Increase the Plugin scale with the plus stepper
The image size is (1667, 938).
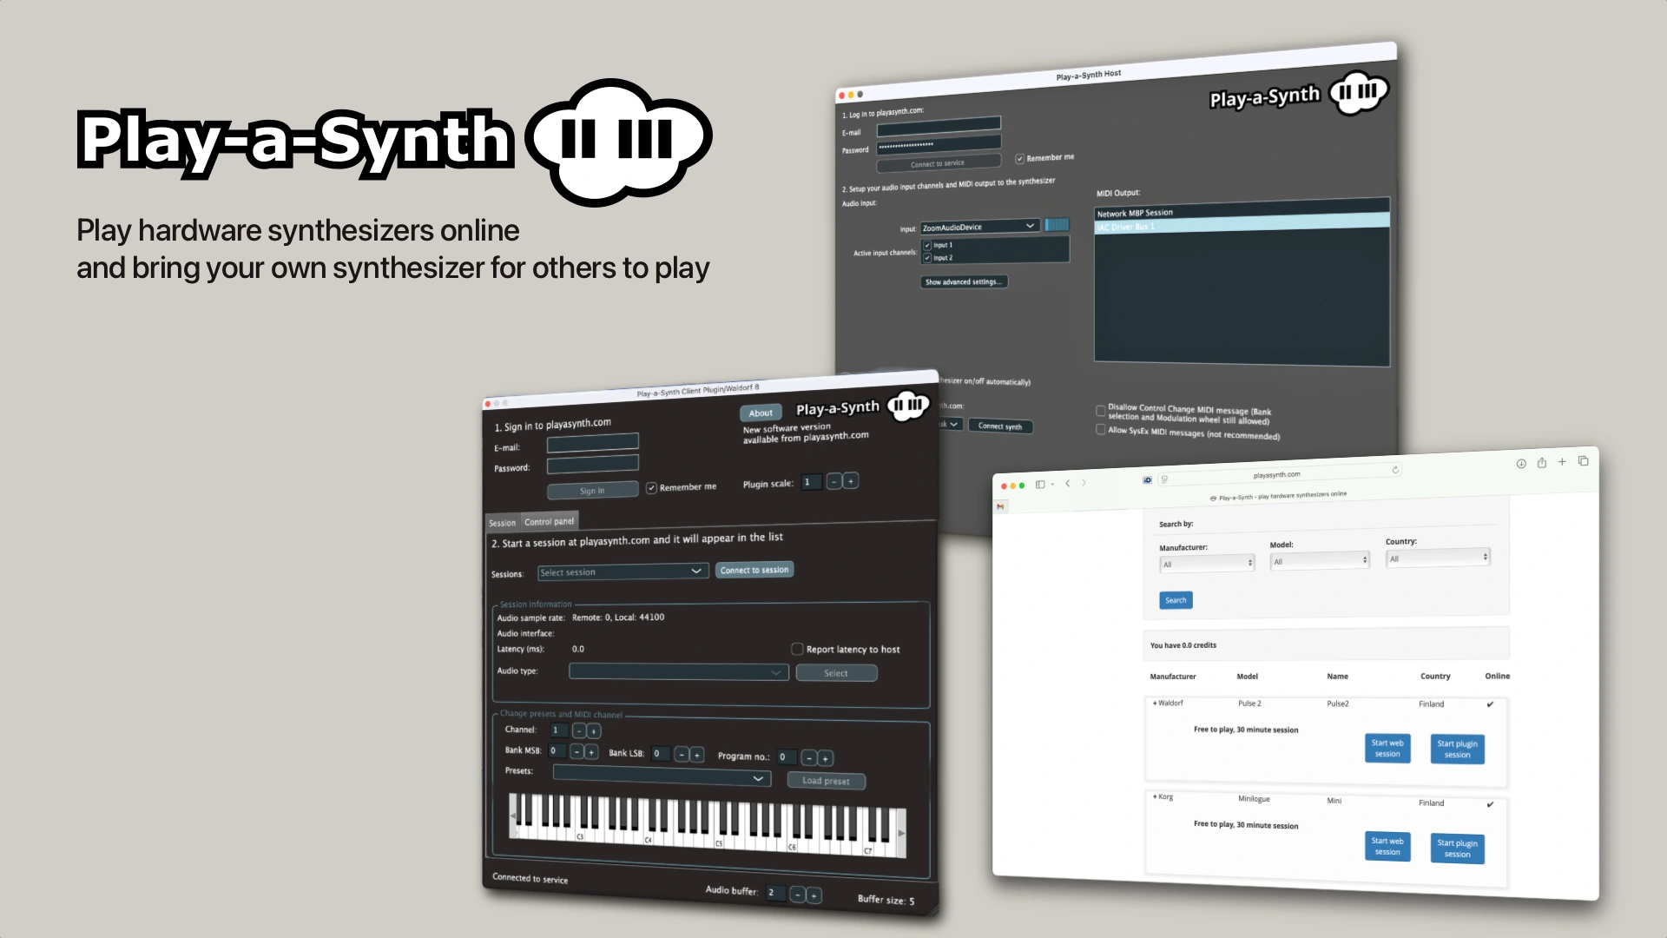[x=851, y=481]
